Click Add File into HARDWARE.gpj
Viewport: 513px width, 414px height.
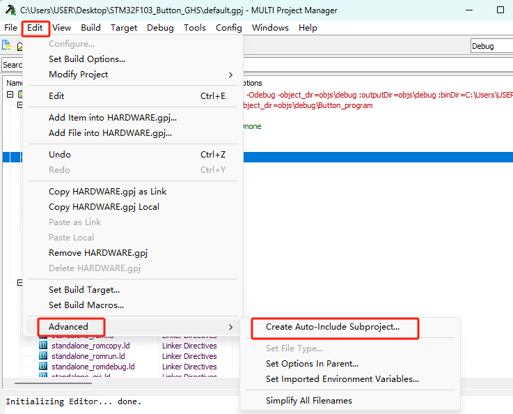[x=110, y=132]
